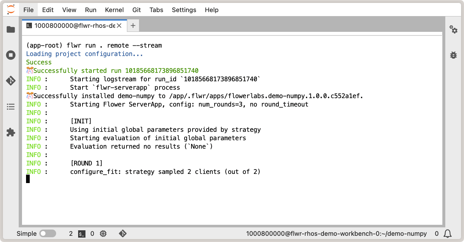
Task: Click the notifications bell icon
Action: [x=447, y=234]
